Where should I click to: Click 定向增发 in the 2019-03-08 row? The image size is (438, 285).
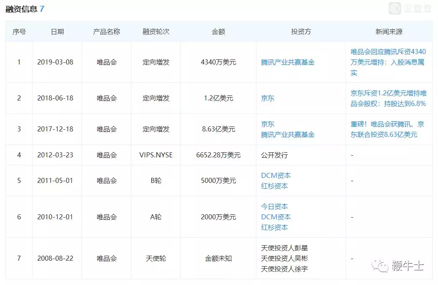pyautogui.click(x=156, y=62)
